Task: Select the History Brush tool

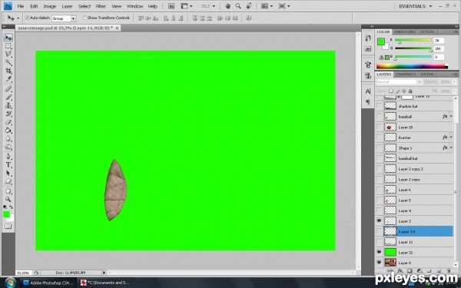Action: [8, 114]
